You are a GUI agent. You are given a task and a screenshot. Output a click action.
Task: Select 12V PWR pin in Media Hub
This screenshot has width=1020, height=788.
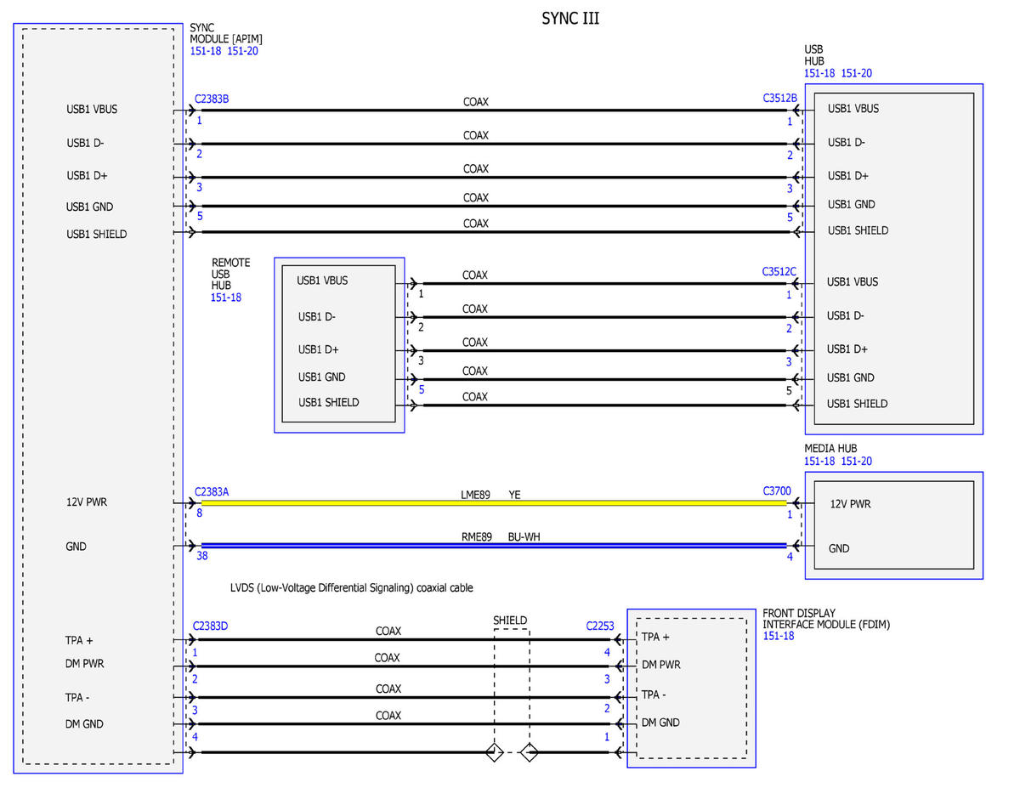coord(850,504)
